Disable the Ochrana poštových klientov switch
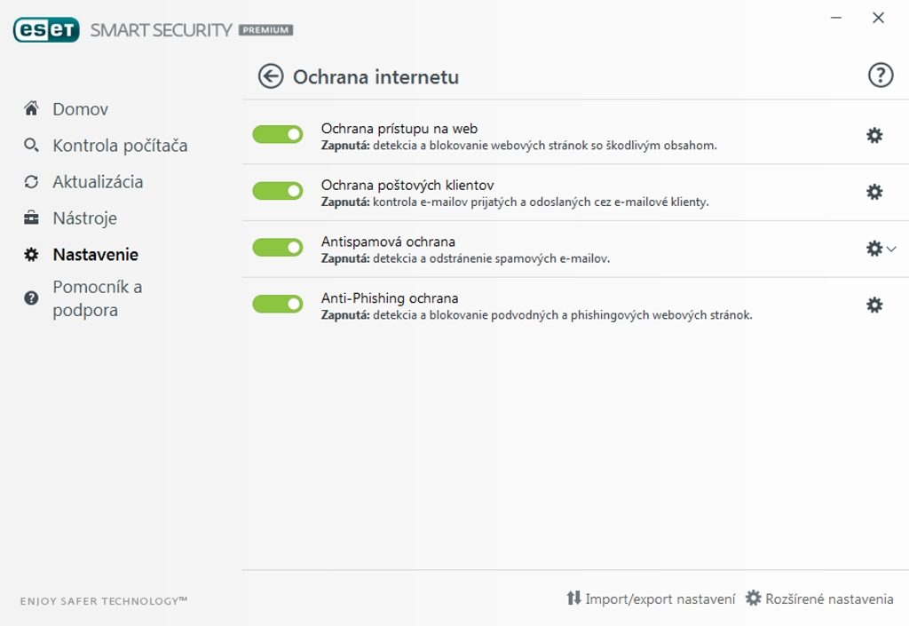This screenshot has height=626, width=909. point(278,191)
